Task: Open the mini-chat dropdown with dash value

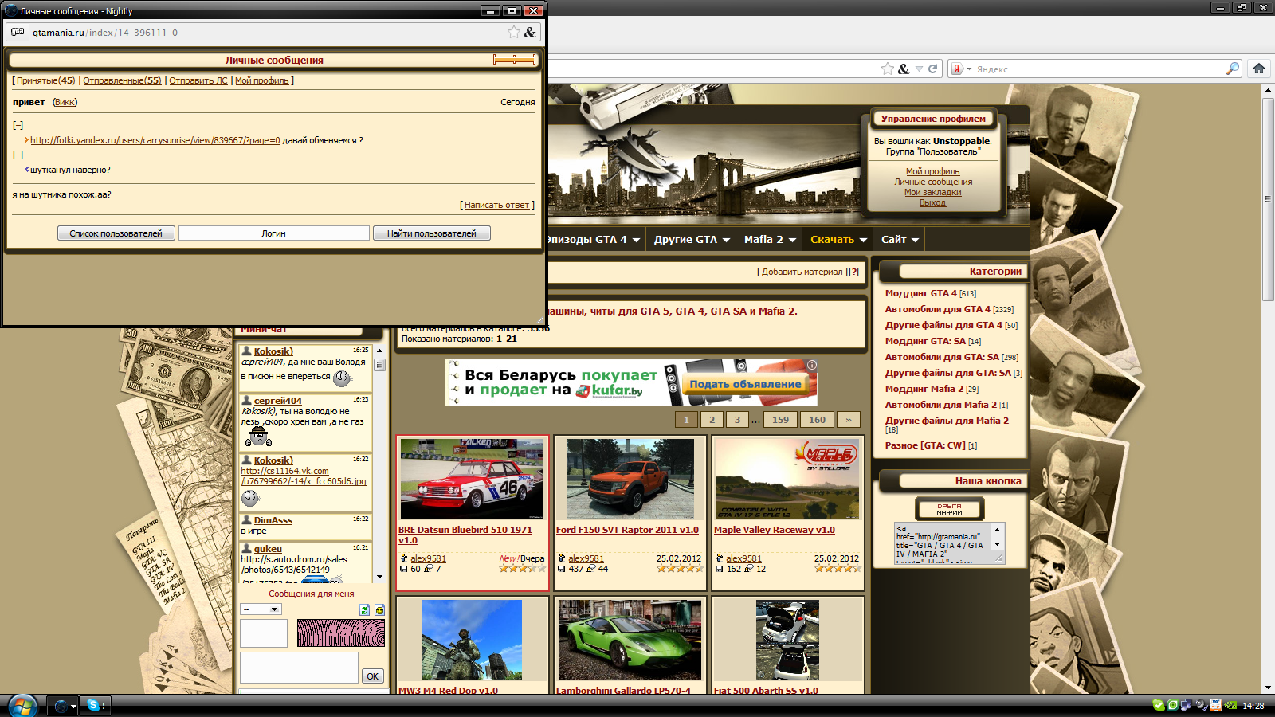Action: [261, 609]
